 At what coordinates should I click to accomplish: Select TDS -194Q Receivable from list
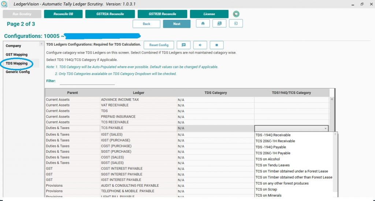coord(273,135)
